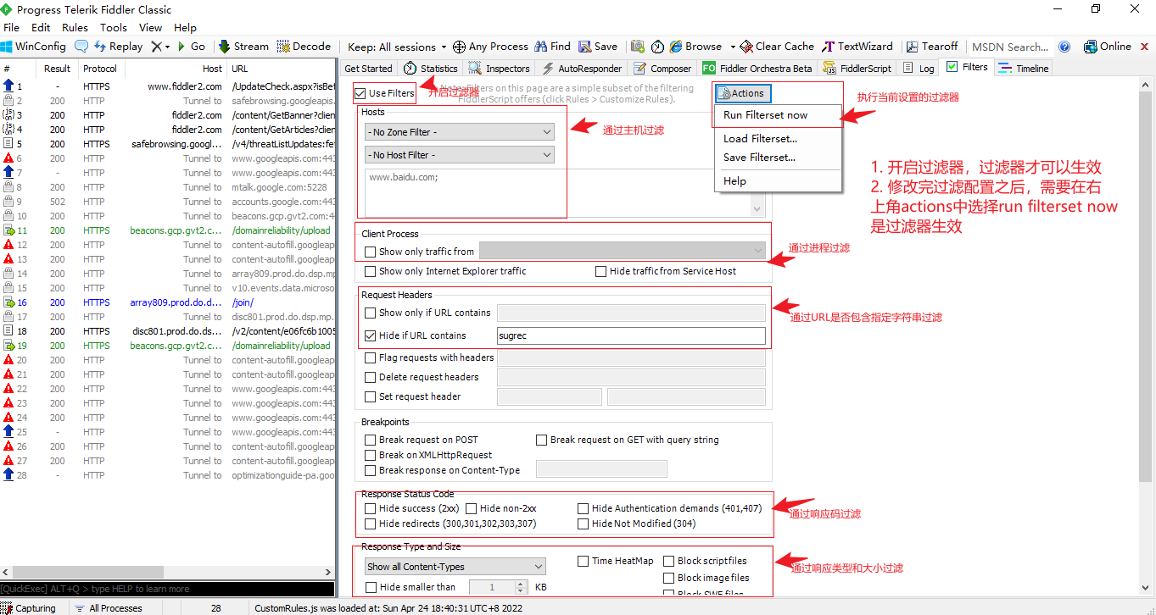The height and width of the screenshot is (615, 1156).
Task: Open the No Zone Filter dropdown
Action: pos(459,132)
